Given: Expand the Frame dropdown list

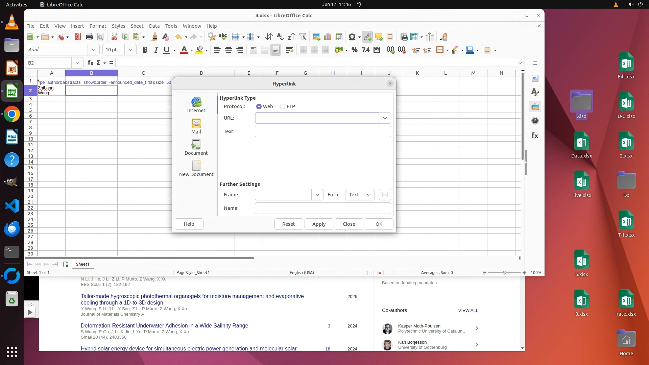Looking at the screenshot, I should (317, 195).
